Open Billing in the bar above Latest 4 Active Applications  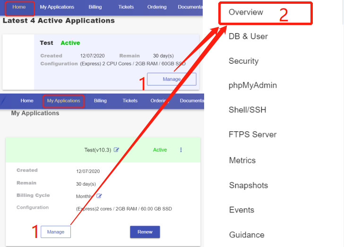[96, 7]
